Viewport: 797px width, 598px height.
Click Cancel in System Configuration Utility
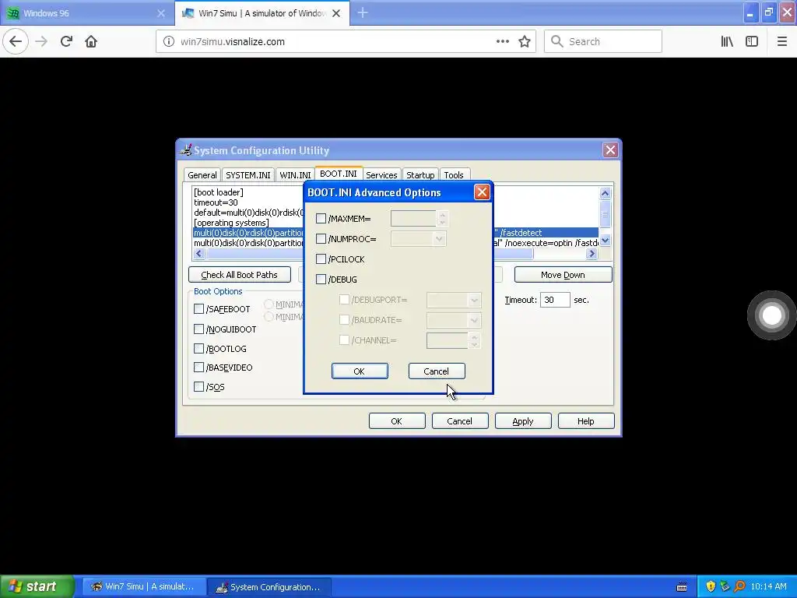pyautogui.click(x=459, y=421)
